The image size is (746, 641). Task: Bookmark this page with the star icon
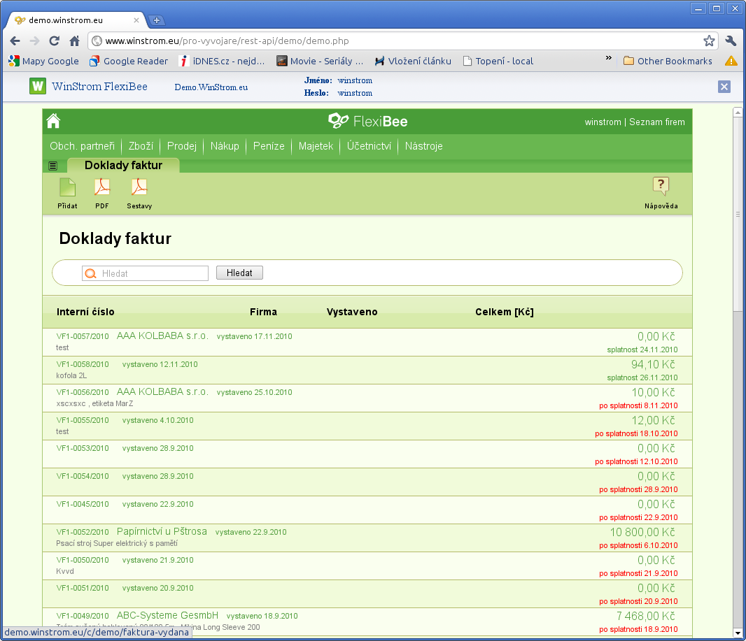click(709, 41)
